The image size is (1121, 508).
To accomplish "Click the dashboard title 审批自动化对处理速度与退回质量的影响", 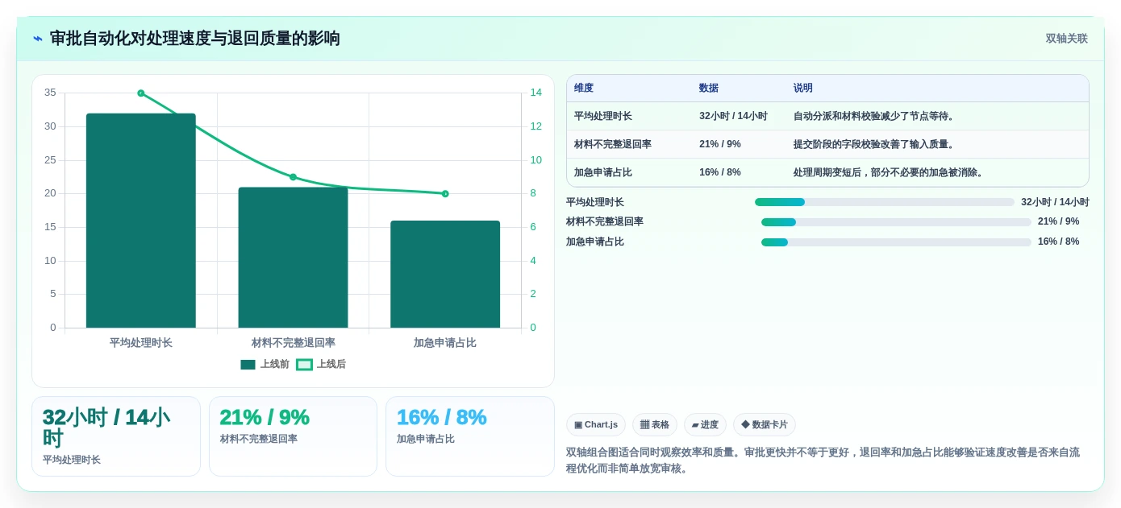I will pyautogui.click(x=195, y=39).
